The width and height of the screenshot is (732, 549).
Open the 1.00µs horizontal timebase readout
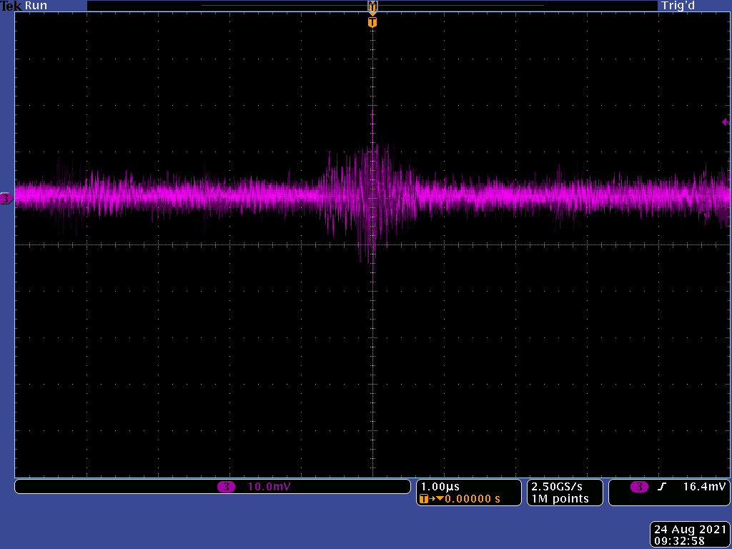(x=441, y=487)
